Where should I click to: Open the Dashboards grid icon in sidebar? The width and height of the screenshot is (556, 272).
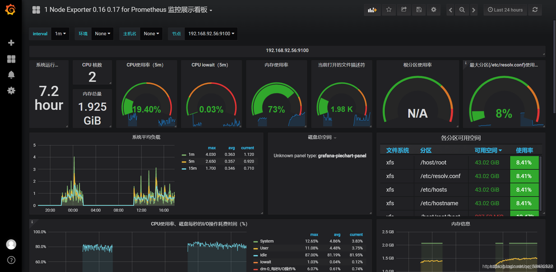coord(11,59)
